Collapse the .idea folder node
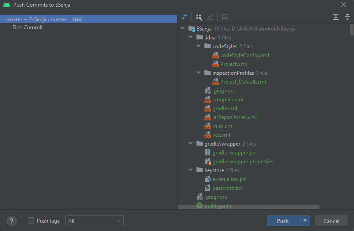Screen dimensions: 354x231 click(x=191, y=37)
